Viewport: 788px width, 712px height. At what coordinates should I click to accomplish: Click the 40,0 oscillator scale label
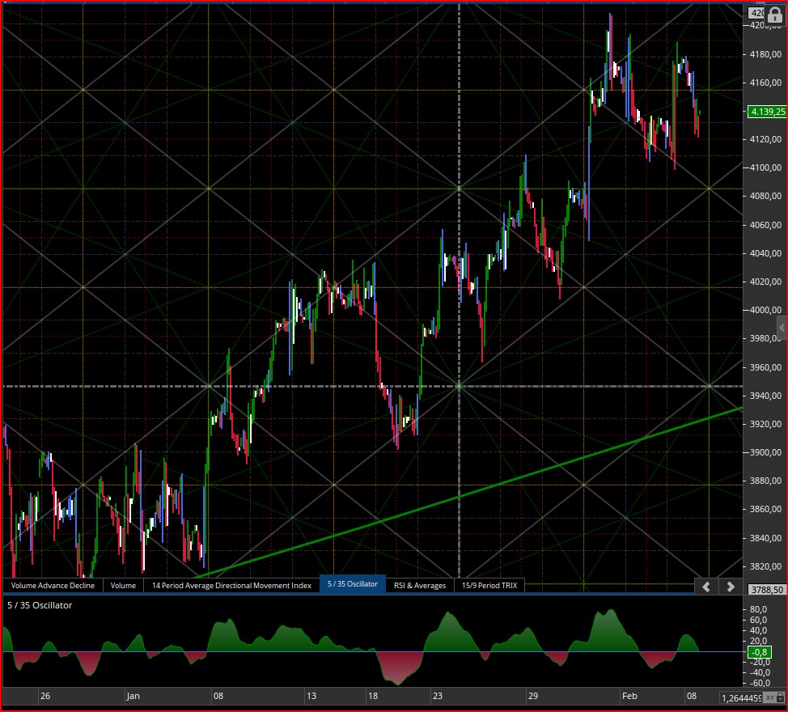click(x=758, y=630)
